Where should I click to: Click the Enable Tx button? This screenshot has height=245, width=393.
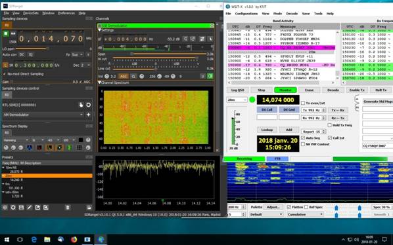coord(357,90)
